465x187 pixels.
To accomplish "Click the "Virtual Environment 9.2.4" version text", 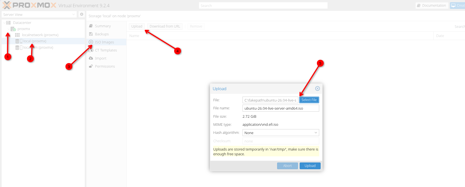I will 84,6.
